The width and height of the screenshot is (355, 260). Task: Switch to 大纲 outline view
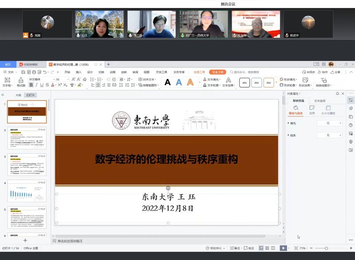pyautogui.click(x=18, y=95)
